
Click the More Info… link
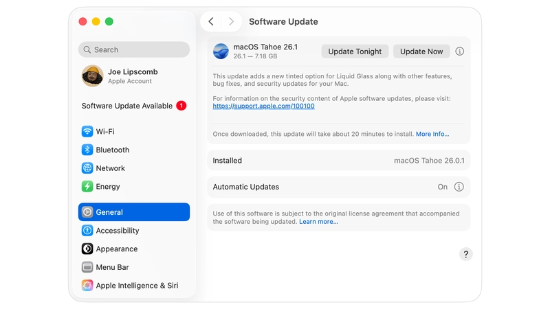pyautogui.click(x=432, y=134)
